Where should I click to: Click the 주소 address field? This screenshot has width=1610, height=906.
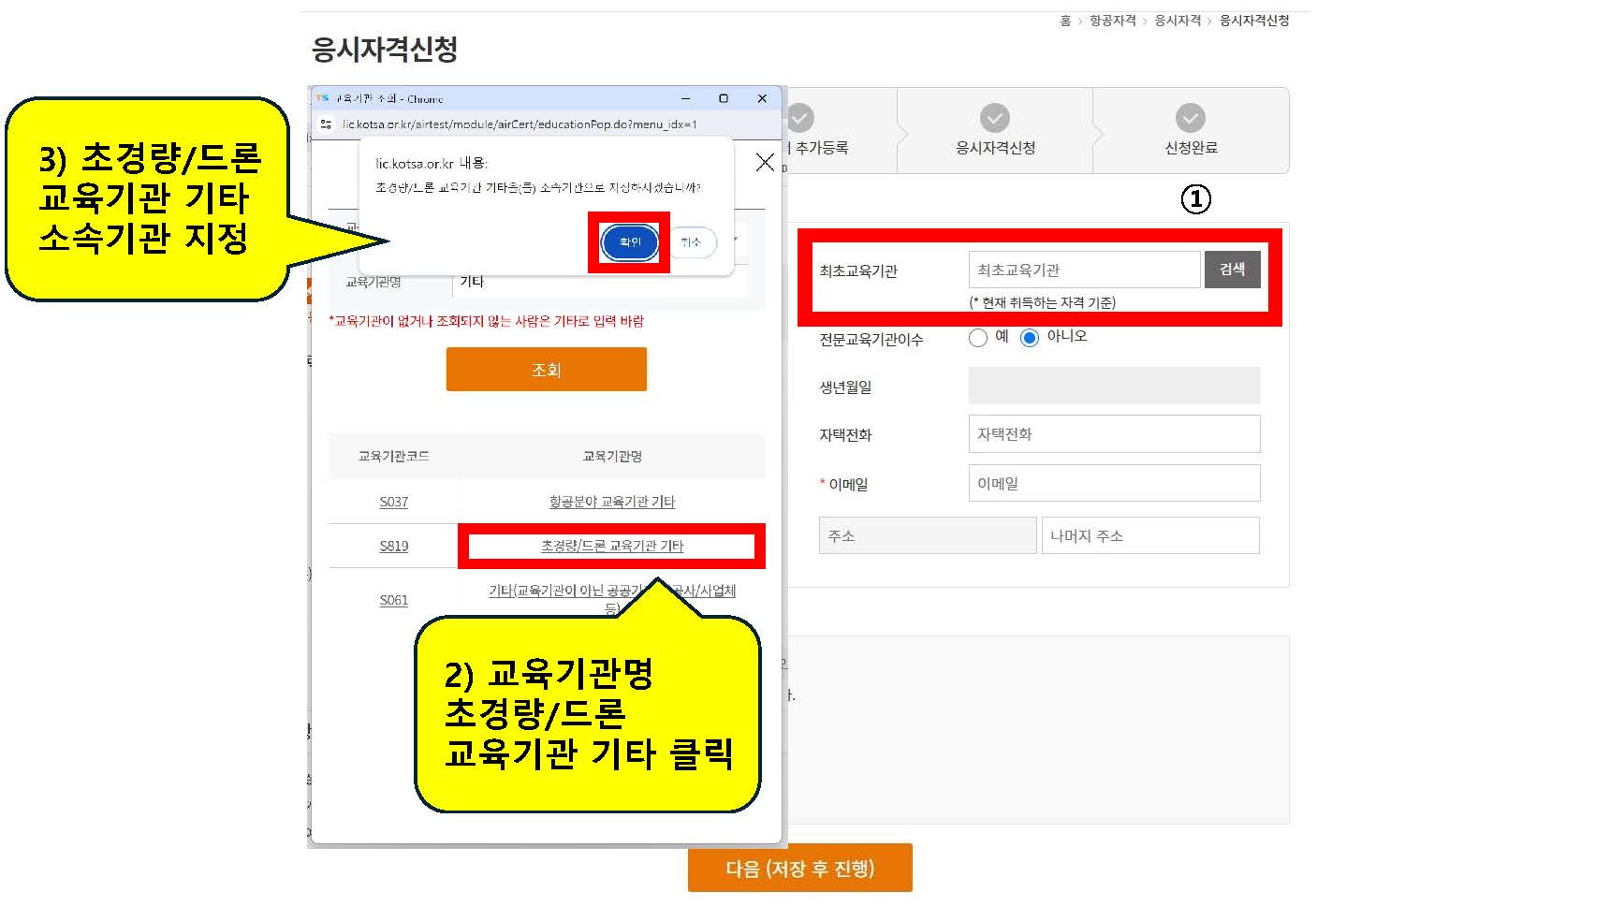(928, 535)
